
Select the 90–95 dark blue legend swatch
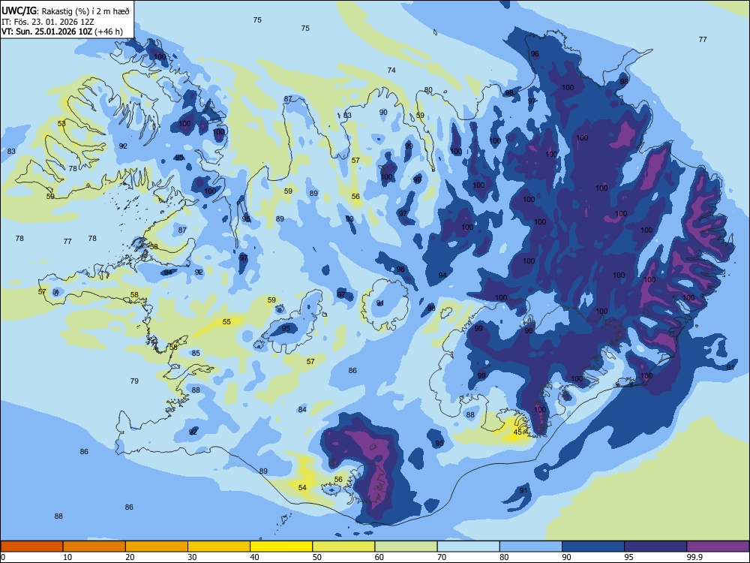(x=593, y=546)
